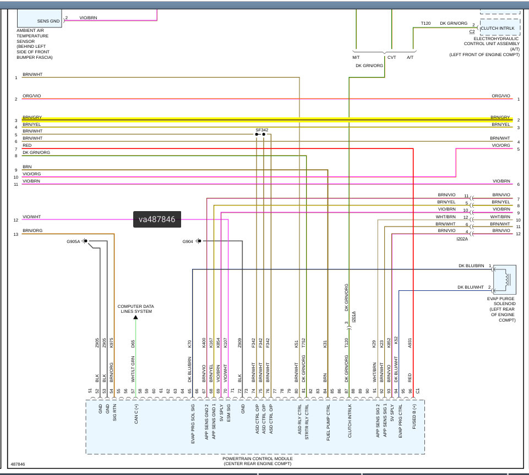Screen dimensions: 529x475
Task: Select the POWERTRAIN CONTROL MODULE caption
Action: (x=258, y=461)
